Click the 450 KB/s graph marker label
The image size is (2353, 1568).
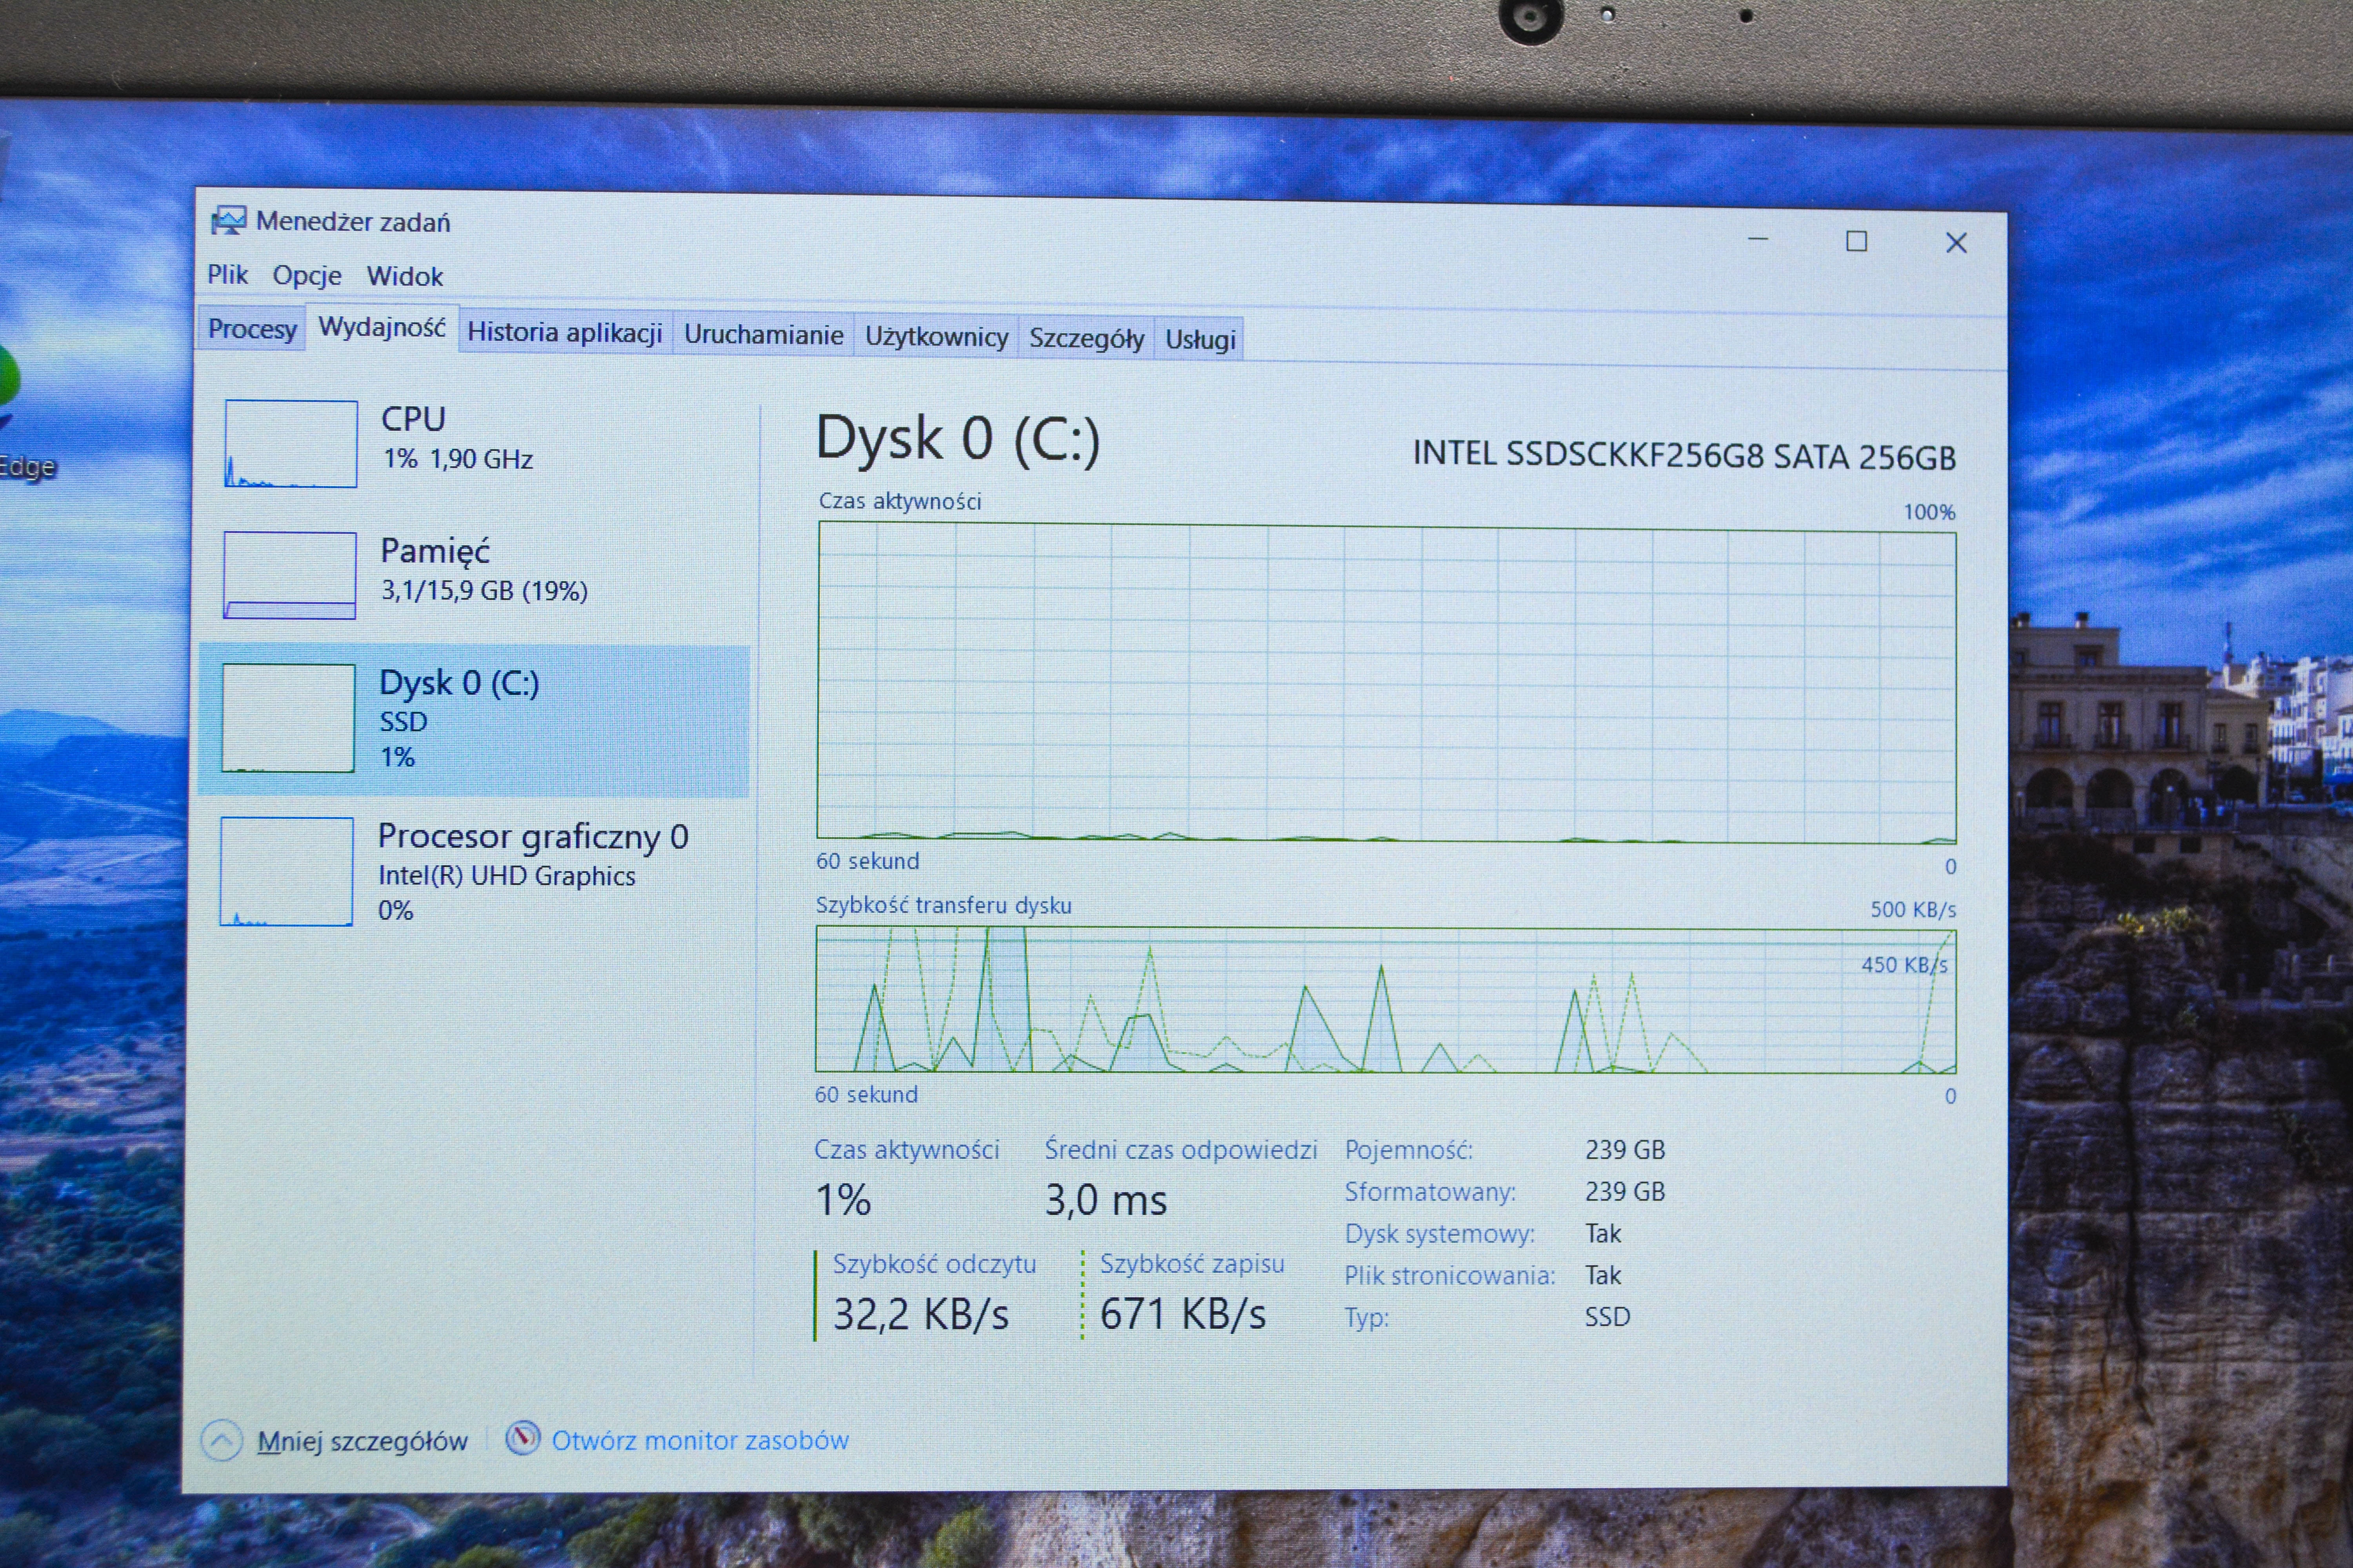click(1904, 965)
